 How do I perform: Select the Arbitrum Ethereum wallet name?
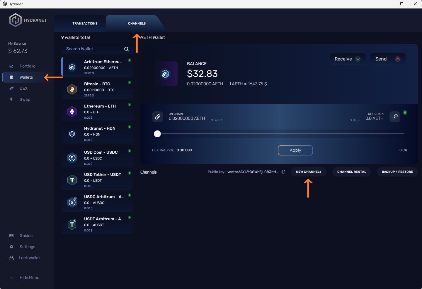tap(103, 62)
